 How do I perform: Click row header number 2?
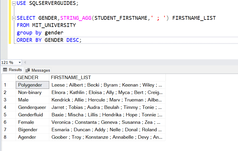[x=9, y=92]
